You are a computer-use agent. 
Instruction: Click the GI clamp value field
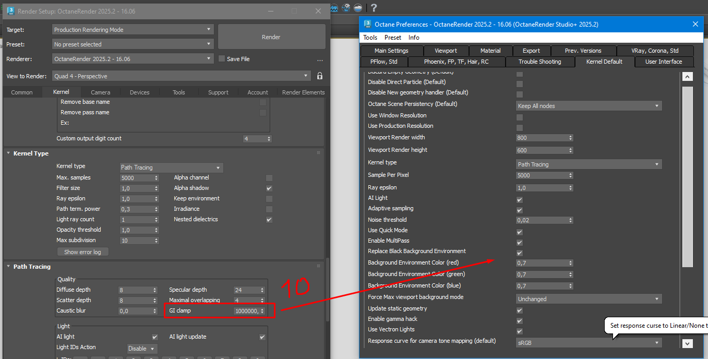point(246,311)
